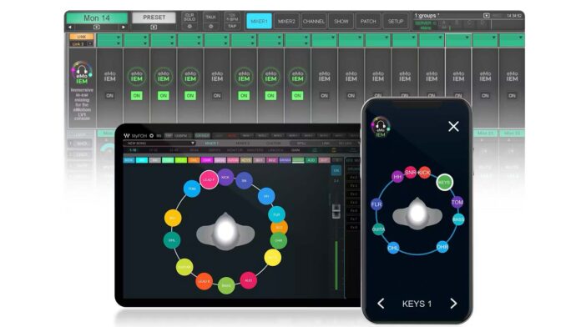
Task: Select the SN node on tablet circle
Action: point(244,181)
